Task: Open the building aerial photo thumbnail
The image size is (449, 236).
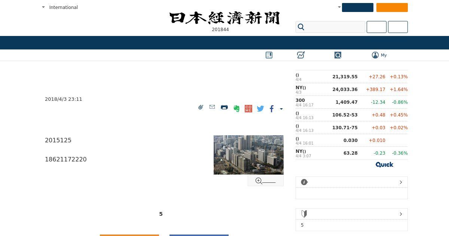Action: click(x=248, y=155)
